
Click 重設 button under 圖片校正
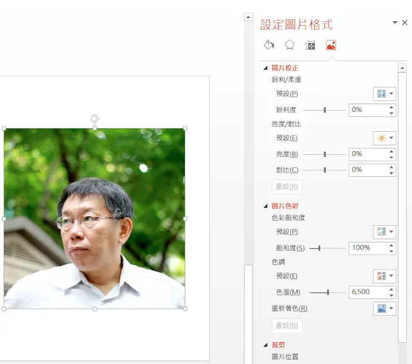pos(286,187)
